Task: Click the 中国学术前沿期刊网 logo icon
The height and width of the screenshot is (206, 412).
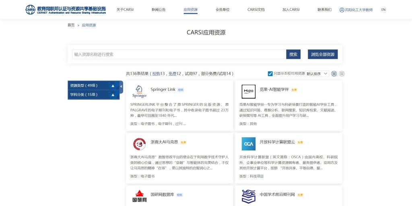Action: 248,196
